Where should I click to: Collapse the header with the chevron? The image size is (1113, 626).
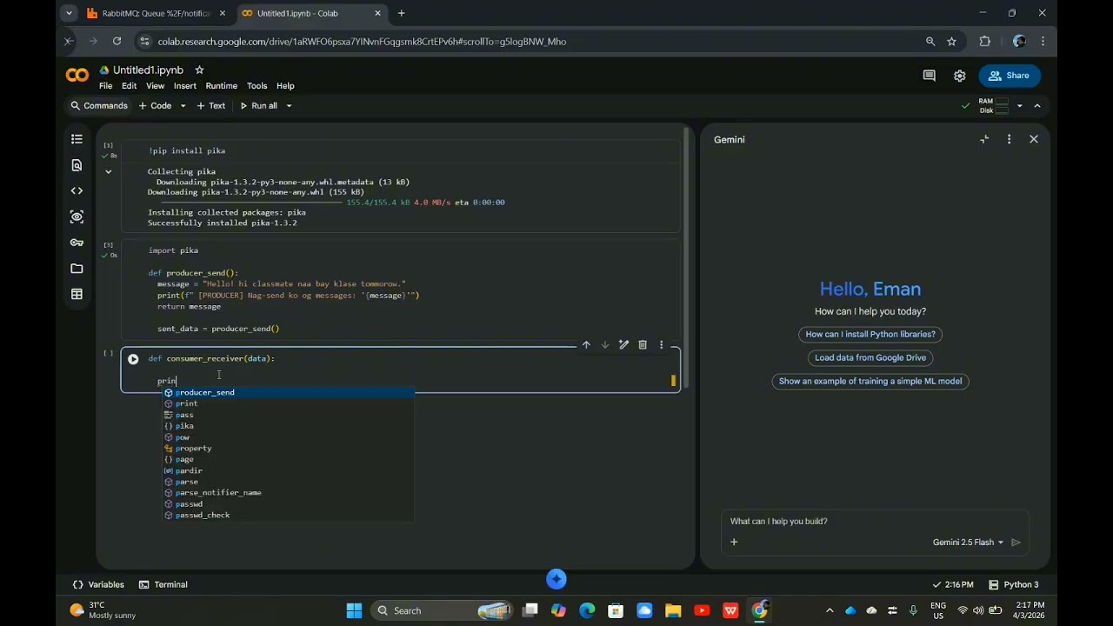(1037, 106)
